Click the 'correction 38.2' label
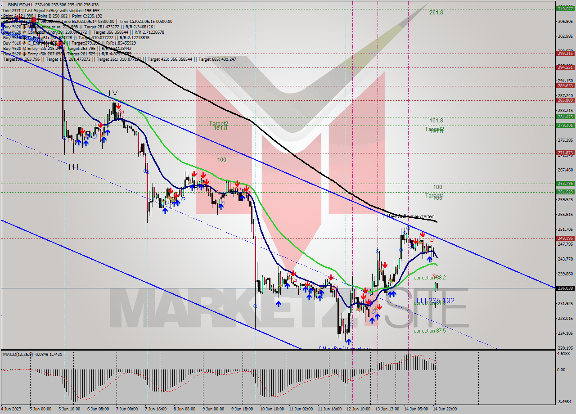 click(x=430, y=278)
